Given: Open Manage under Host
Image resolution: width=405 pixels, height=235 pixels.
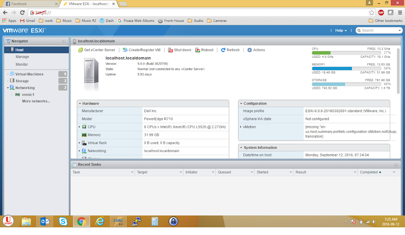Looking at the screenshot, I should [22, 57].
